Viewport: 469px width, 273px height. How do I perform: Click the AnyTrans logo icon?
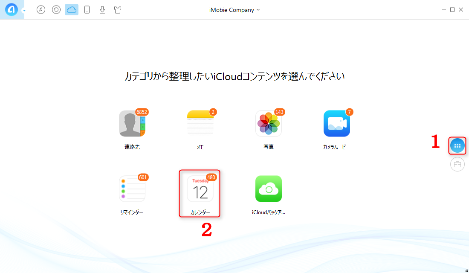12,9
